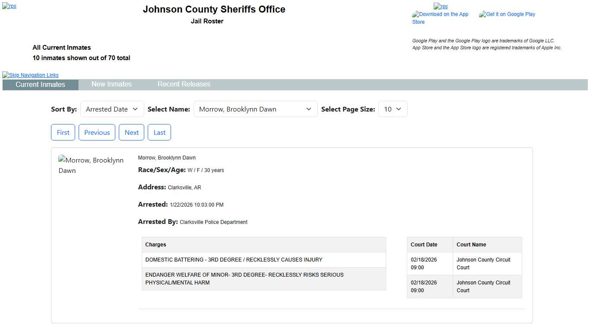Open the Recent Releases tab
590x332 pixels.
[184, 84]
